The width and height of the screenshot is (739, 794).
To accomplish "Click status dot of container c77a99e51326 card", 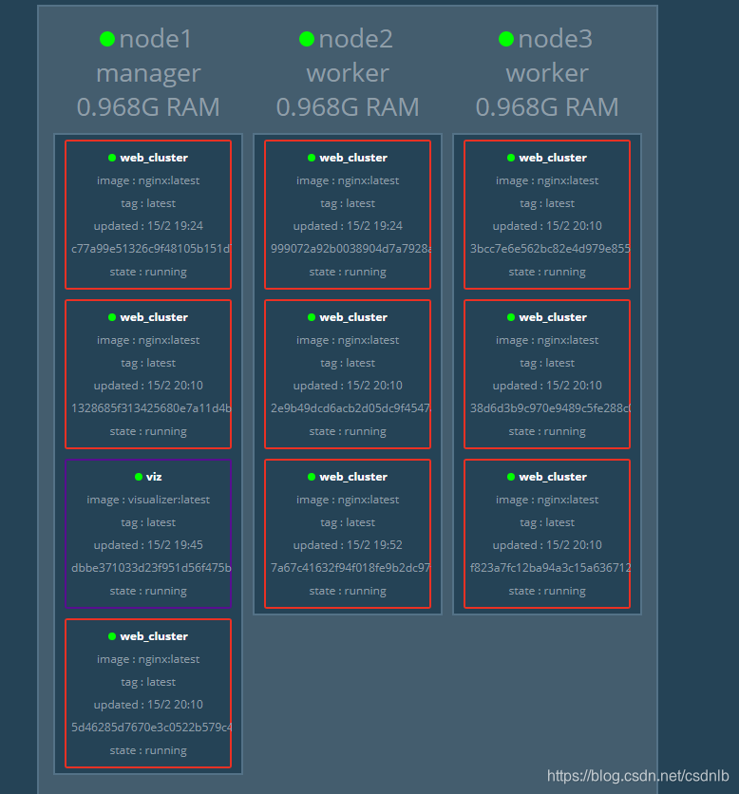I will pos(112,158).
